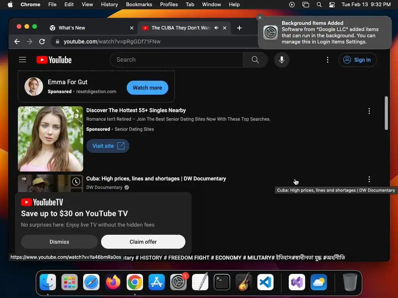Open the Background Items Added notification
398x298 pixels.
pos(325,33)
